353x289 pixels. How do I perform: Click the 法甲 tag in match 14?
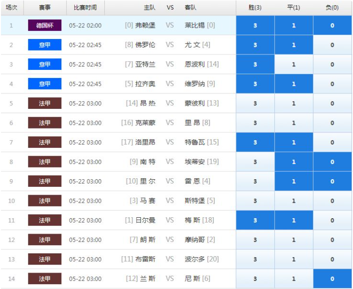pyautogui.click(x=44, y=279)
